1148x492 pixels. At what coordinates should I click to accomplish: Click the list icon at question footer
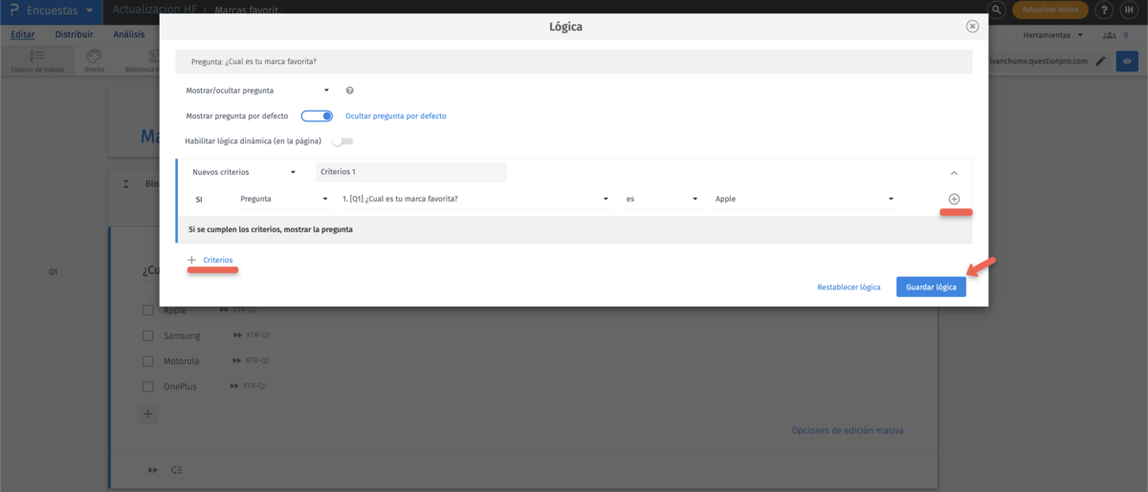176,470
